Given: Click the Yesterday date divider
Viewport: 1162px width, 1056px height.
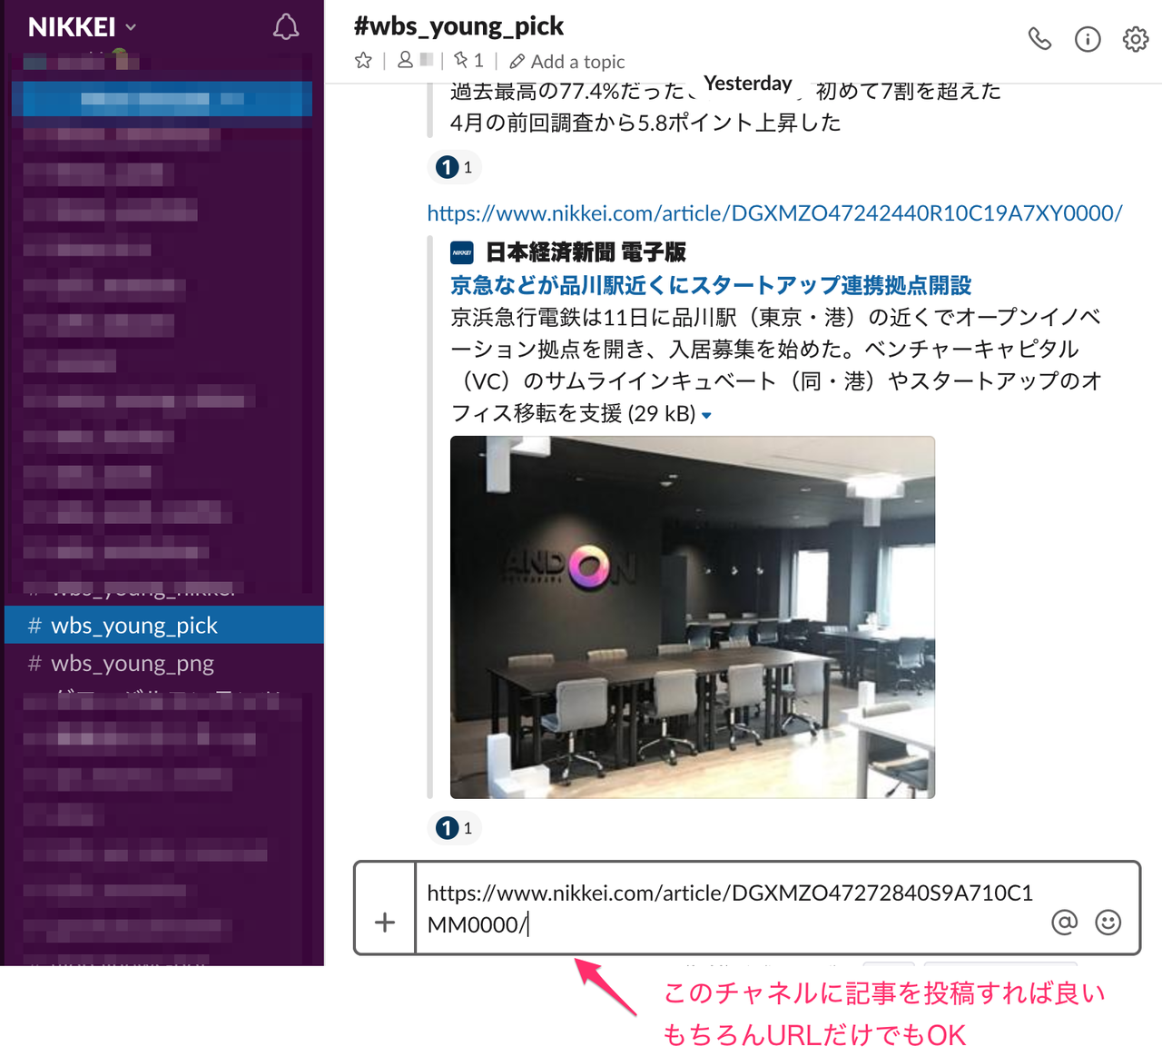Looking at the screenshot, I should point(748,84).
